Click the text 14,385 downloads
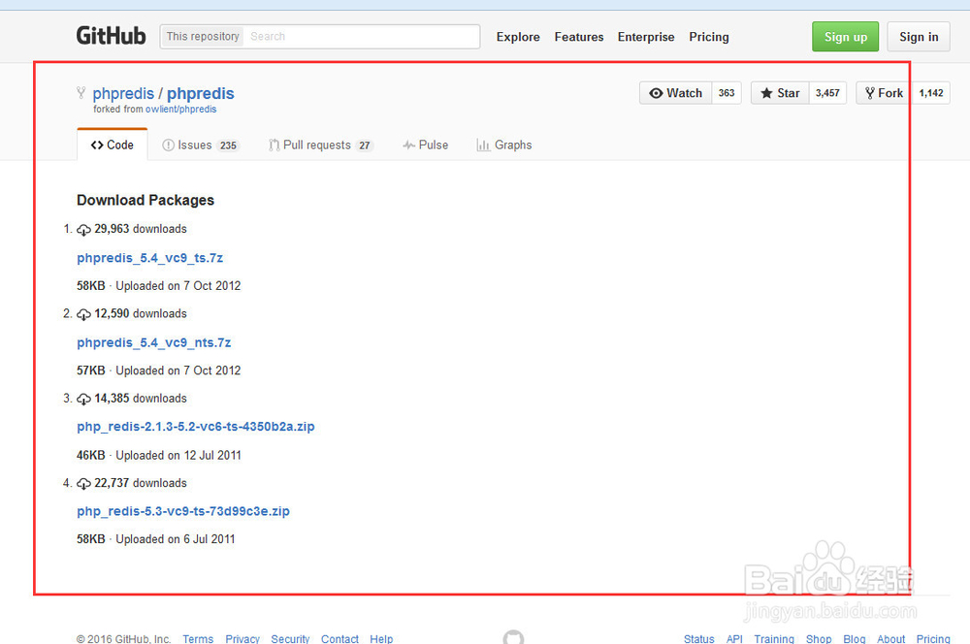970x644 pixels. (141, 399)
